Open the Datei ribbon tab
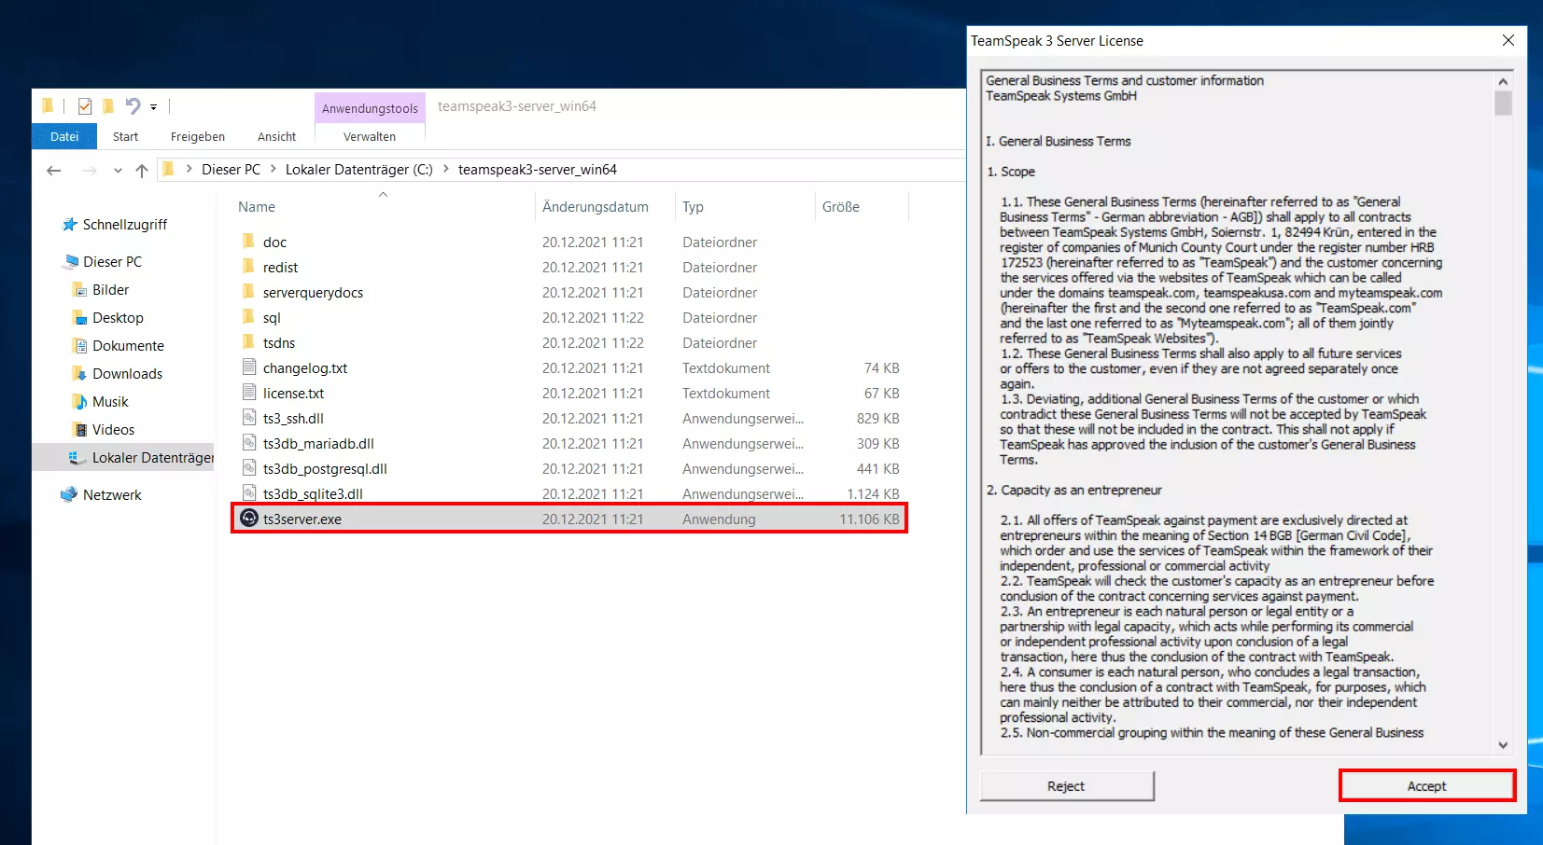The width and height of the screenshot is (1543, 845). pos(64,136)
